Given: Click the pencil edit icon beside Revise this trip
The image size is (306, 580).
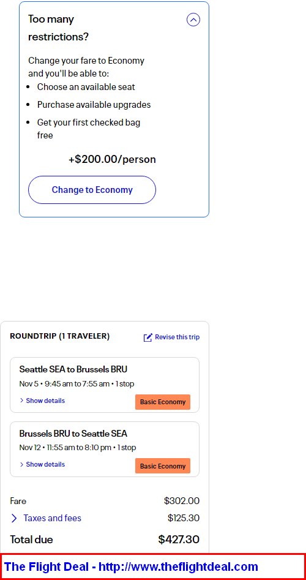Looking at the screenshot, I should (x=148, y=337).
